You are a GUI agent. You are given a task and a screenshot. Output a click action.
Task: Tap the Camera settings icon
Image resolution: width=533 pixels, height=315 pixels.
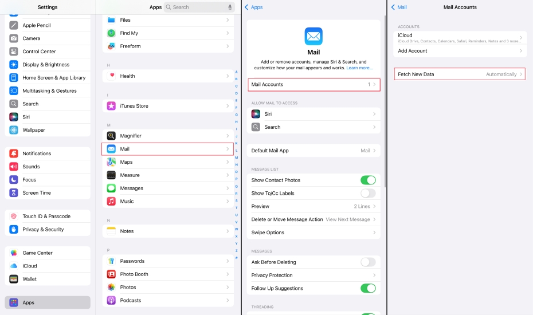coord(14,38)
